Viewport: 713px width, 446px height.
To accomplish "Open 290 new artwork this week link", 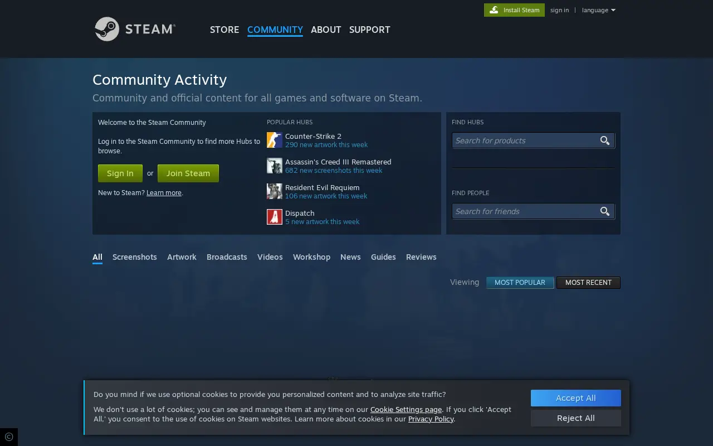I will click(326, 145).
